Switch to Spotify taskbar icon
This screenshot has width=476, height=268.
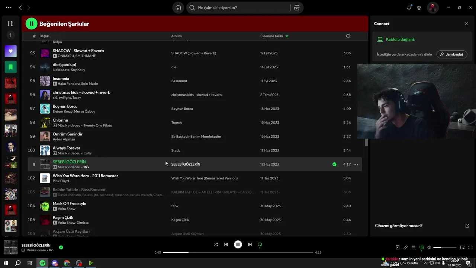pyautogui.click(x=42, y=263)
